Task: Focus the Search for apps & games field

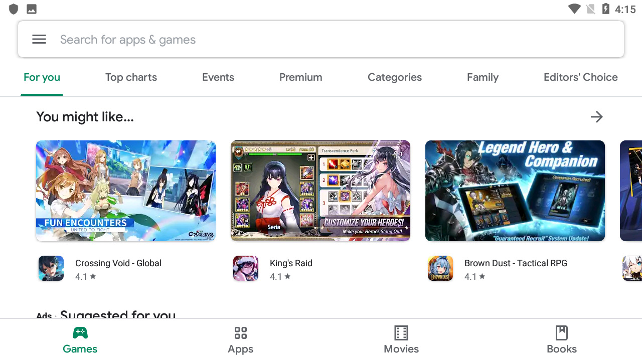Action: pos(321,40)
